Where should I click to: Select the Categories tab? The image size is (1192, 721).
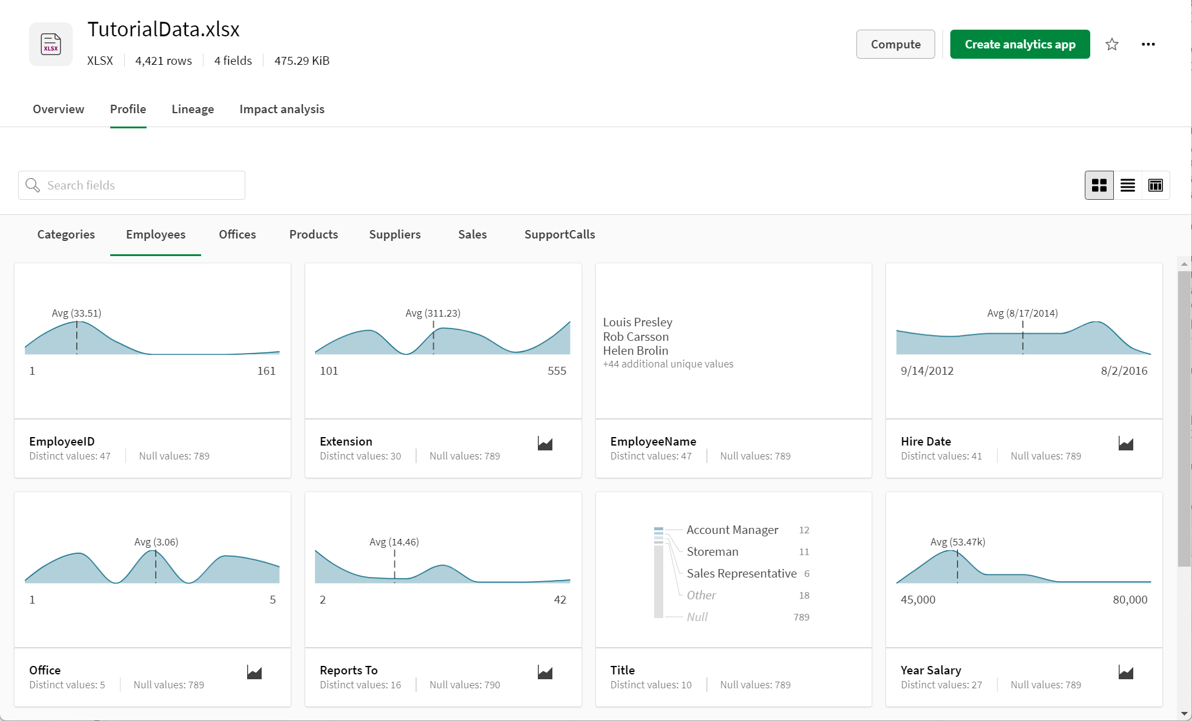tap(67, 234)
